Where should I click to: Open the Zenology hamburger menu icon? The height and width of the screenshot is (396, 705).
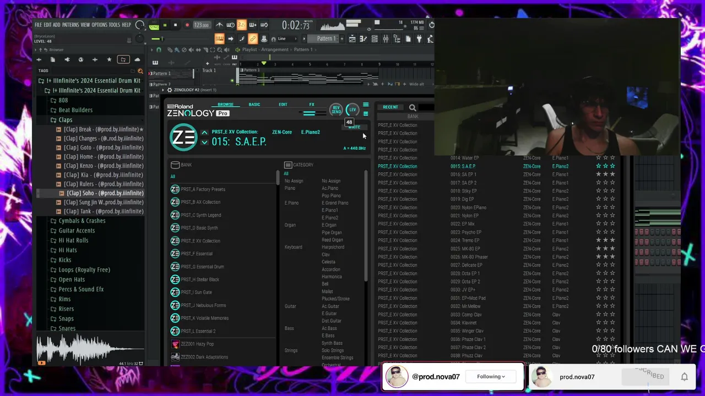(x=366, y=105)
